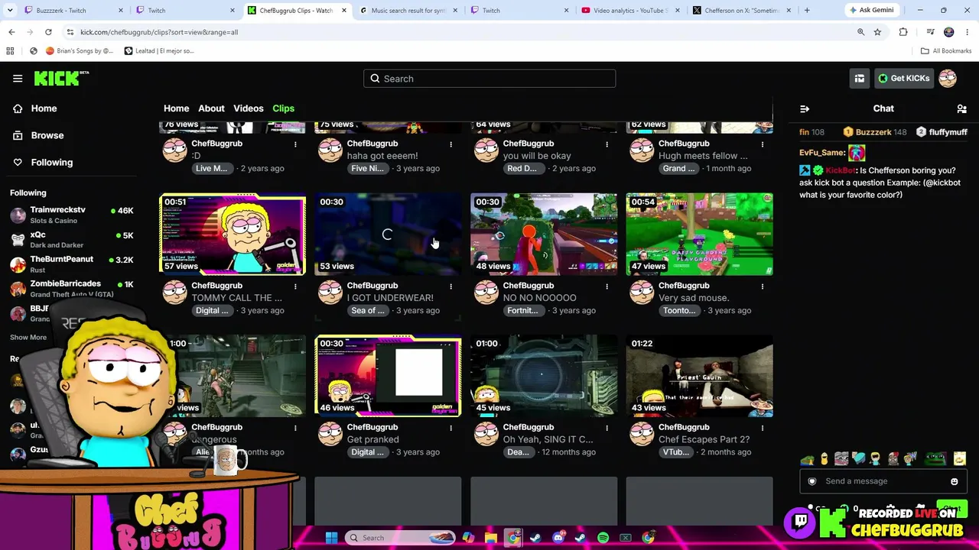The width and height of the screenshot is (979, 550).
Task: Switch to the channel Videos tab
Action: 249,108
